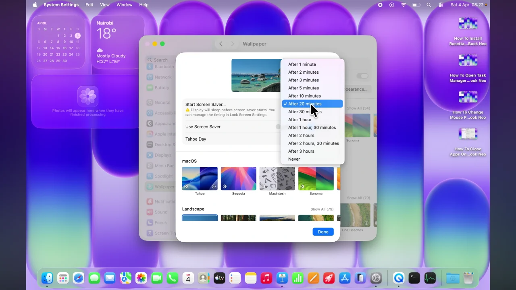The height and width of the screenshot is (290, 516).
Task: Open Music from the Dock
Action: pos(266,278)
